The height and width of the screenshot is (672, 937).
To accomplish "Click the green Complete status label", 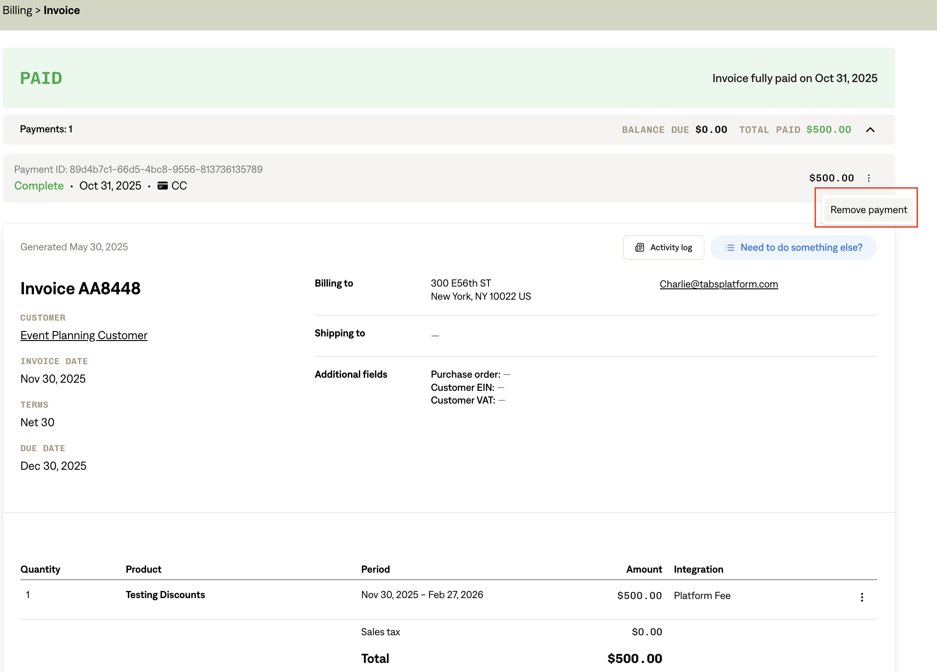I will tap(39, 186).
